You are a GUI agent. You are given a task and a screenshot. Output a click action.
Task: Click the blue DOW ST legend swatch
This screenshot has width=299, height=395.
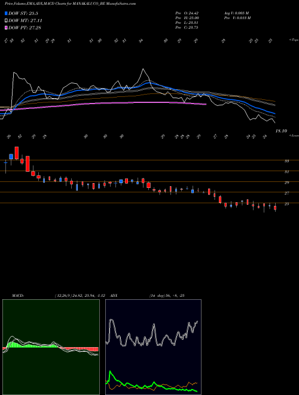click(x=7, y=13)
